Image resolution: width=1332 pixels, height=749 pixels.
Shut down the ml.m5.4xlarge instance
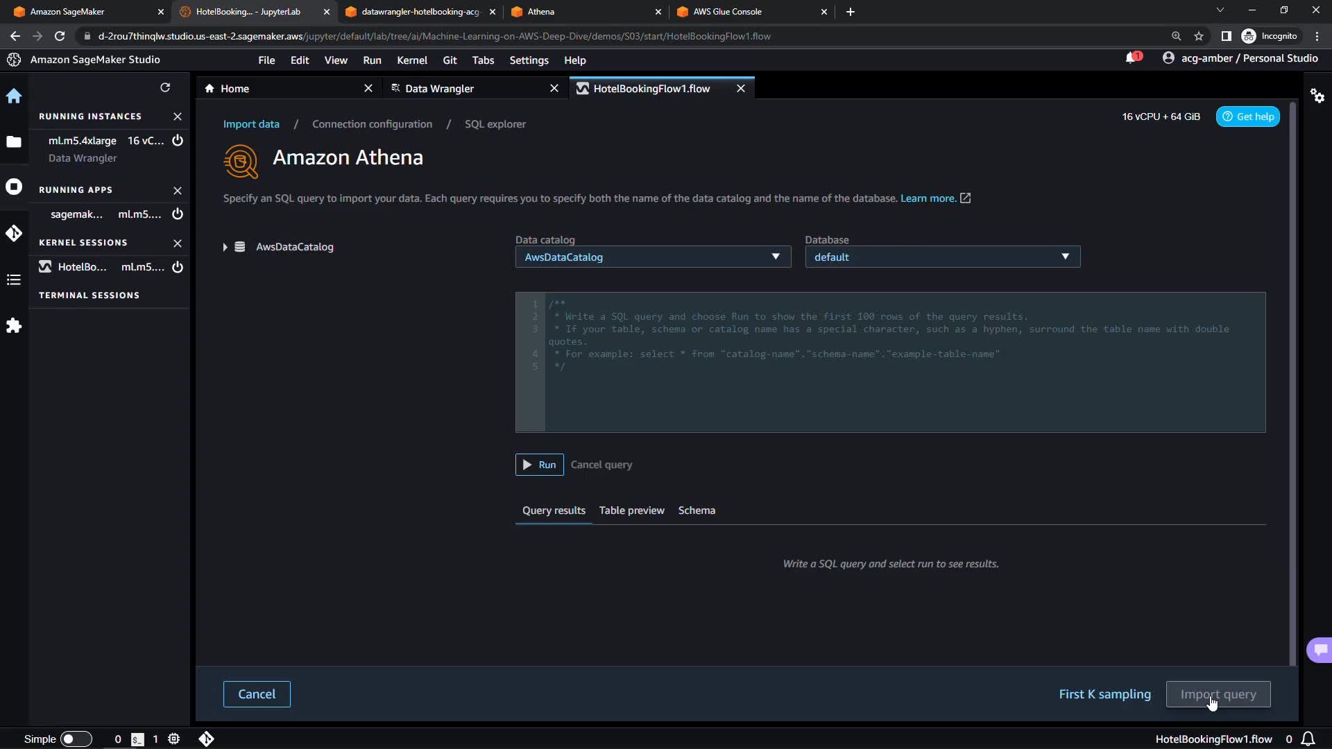click(x=178, y=141)
